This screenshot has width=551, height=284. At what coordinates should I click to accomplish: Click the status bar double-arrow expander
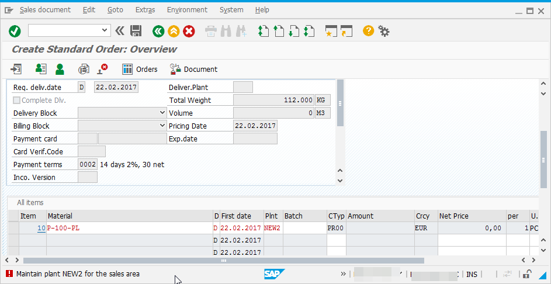(344, 274)
